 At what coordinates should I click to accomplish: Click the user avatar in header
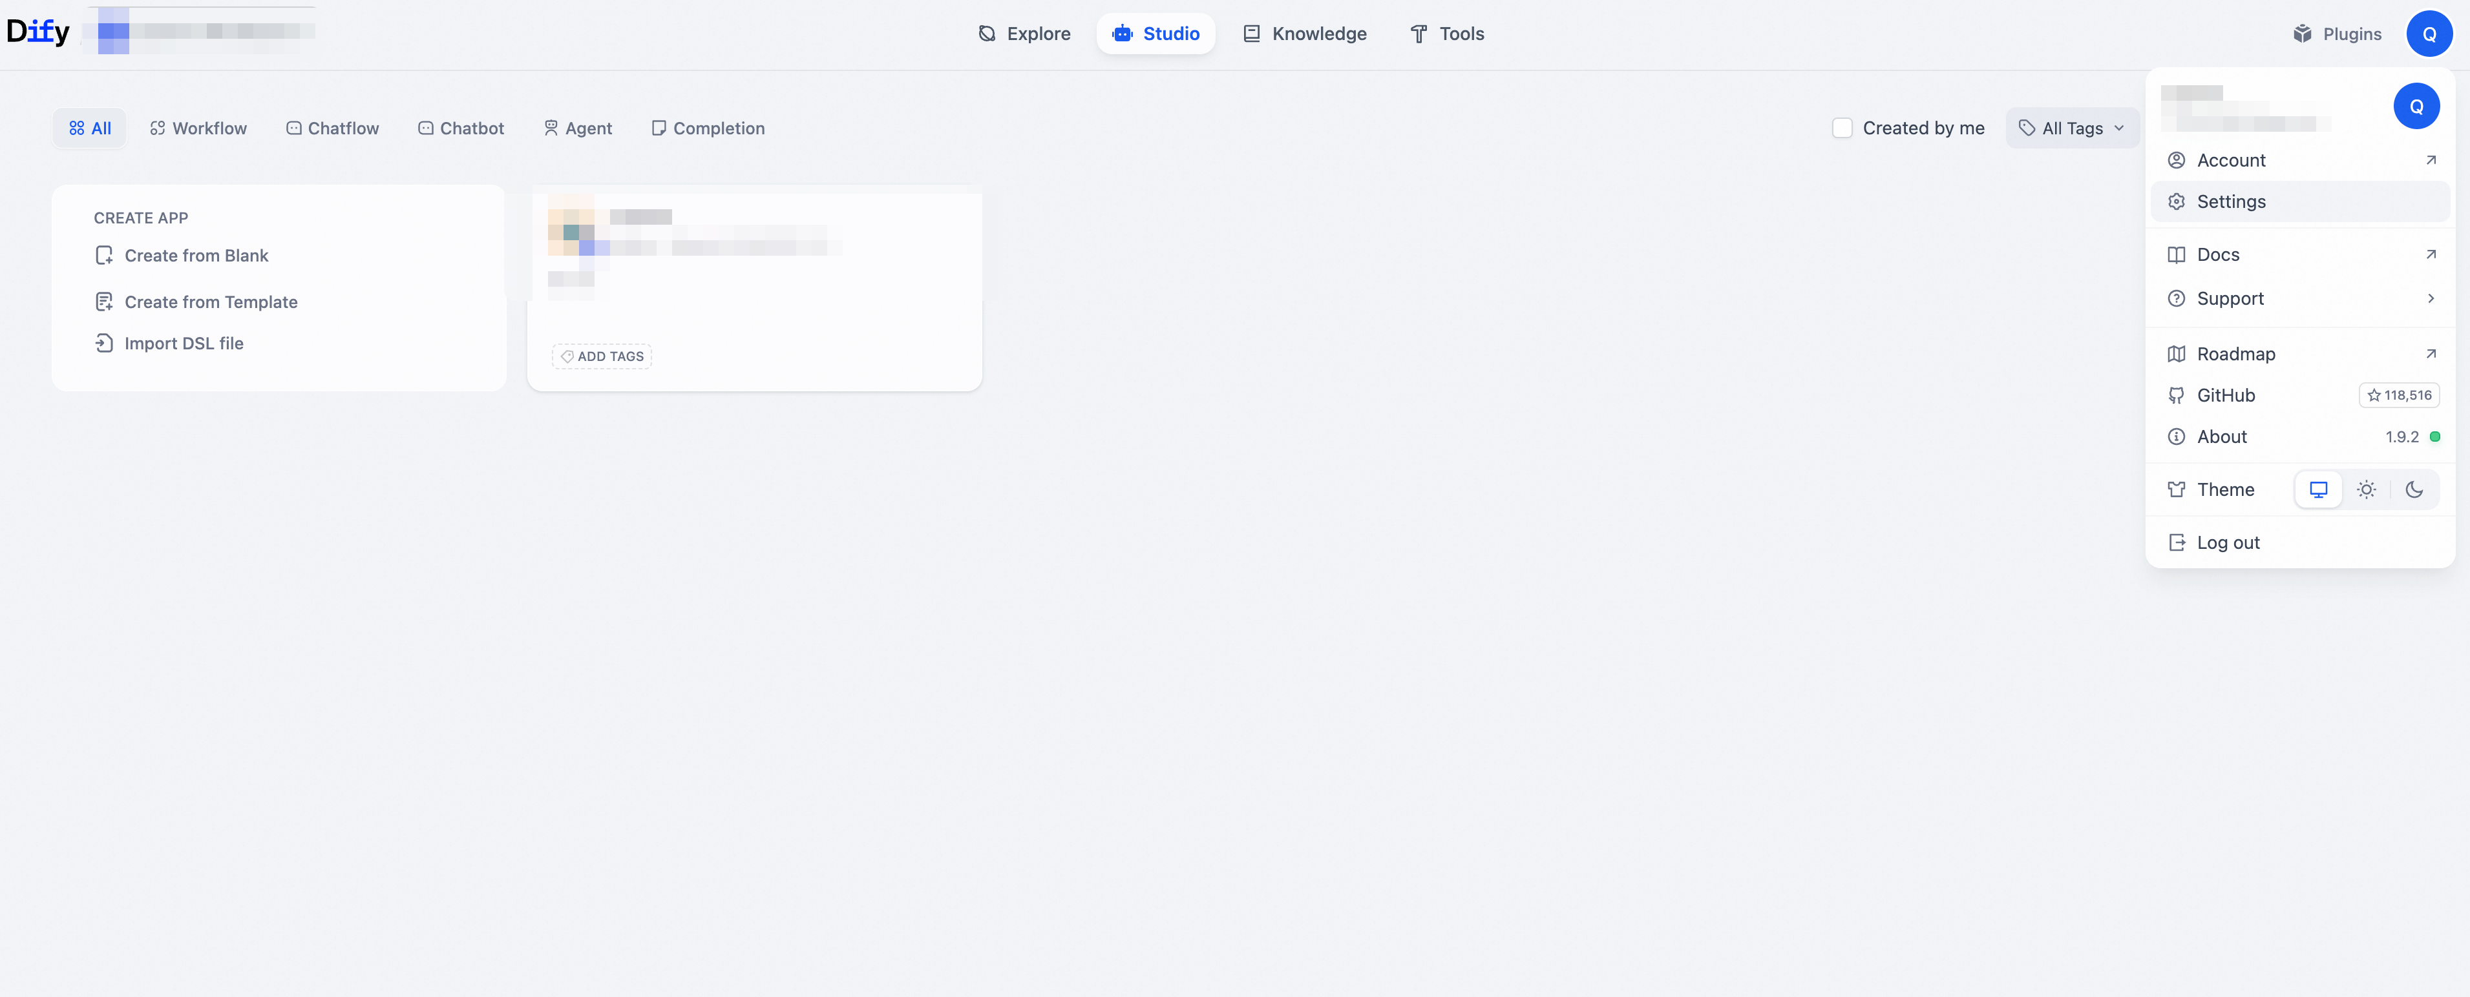(2428, 34)
